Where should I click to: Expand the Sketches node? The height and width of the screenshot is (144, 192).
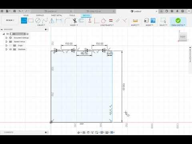click(x=6, y=49)
